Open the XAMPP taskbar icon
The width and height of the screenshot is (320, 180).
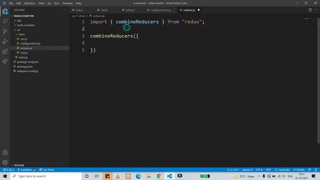pyautogui.click(x=128, y=176)
